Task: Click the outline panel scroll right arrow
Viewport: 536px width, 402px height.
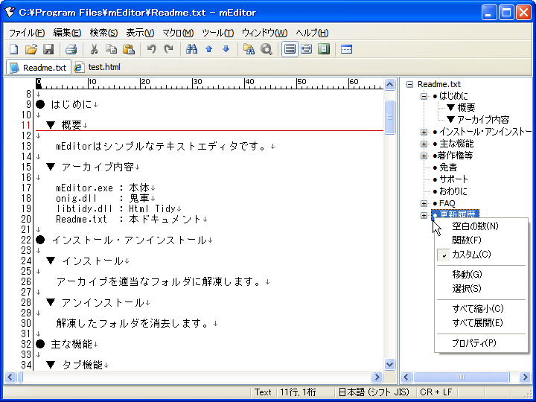Action: (x=525, y=377)
